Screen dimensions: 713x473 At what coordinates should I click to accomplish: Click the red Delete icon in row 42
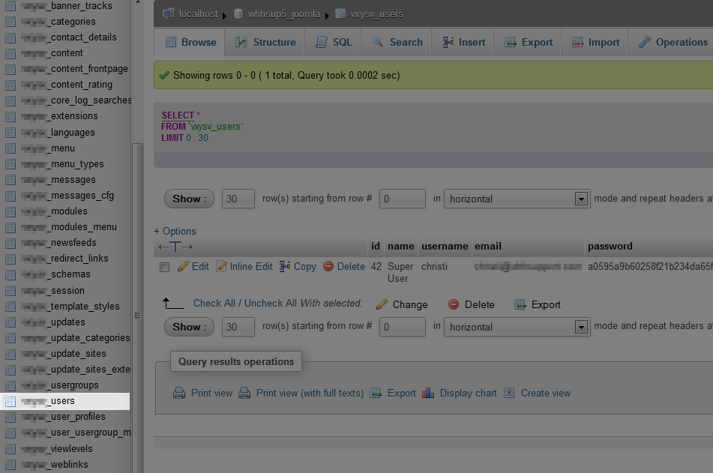pyautogui.click(x=328, y=266)
